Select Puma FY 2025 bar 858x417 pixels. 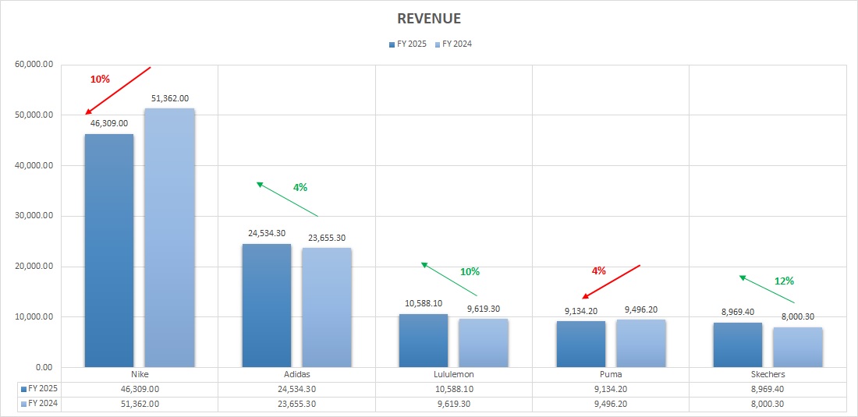(x=581, y=345)
